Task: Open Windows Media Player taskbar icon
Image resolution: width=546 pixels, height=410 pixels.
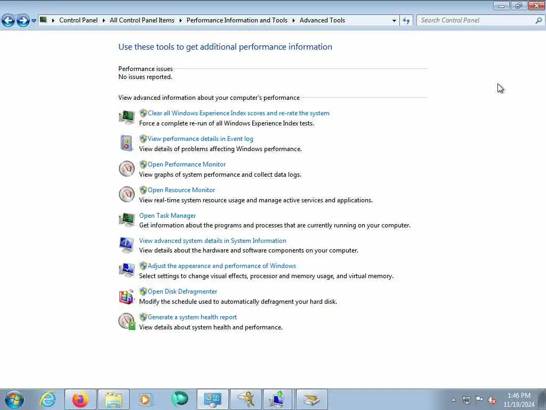Action: [146, 399]
